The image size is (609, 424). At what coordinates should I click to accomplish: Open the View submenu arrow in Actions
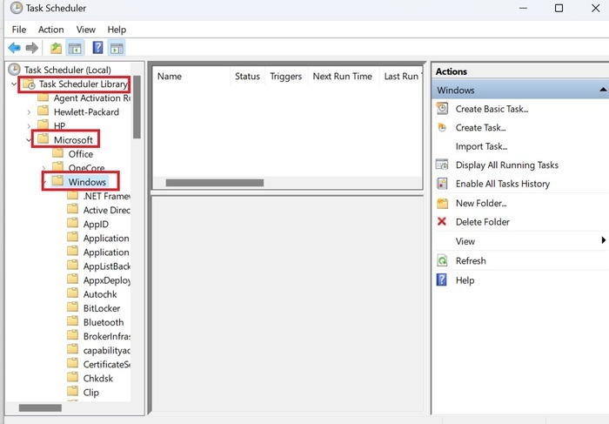point(603,240)
